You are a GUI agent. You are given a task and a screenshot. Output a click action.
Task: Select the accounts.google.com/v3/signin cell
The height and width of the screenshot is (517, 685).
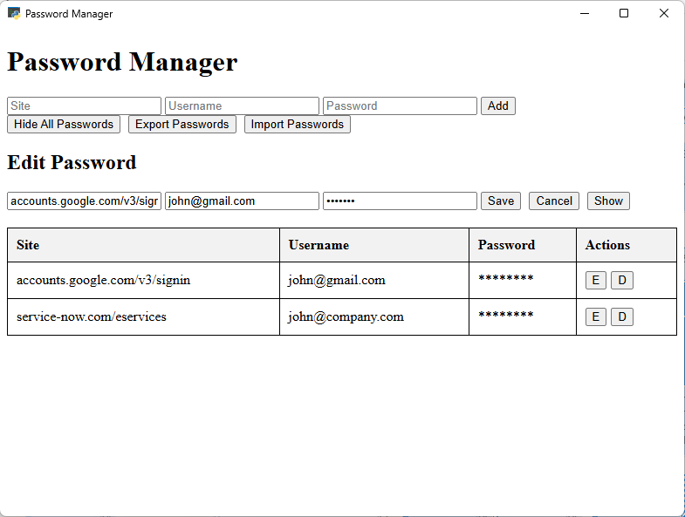coord(143,281)
